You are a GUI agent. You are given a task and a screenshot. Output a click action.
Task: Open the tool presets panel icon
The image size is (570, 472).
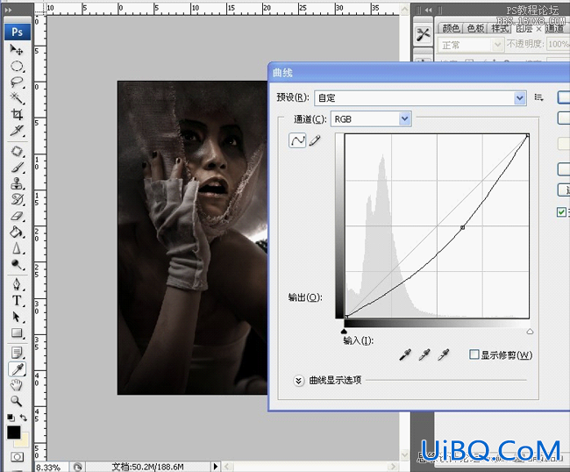(424, 35)
